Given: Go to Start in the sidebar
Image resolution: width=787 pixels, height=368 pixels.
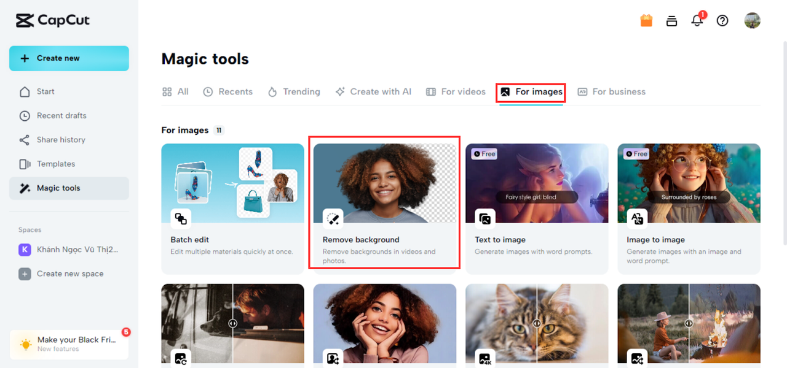Looking at the screenshot, I should point(69,91).
